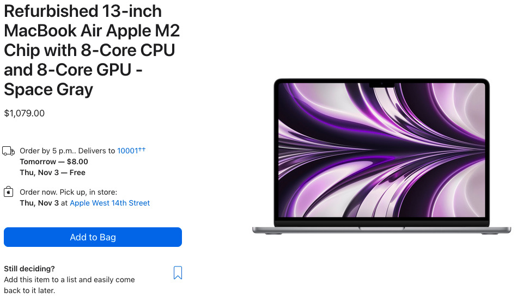Viewport: 517px width, 298px height.
Task: Save item using the bookmark icon
Action: click(x=178, y=272)
